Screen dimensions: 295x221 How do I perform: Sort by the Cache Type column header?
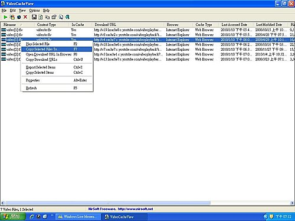click(x=206, y=25)
